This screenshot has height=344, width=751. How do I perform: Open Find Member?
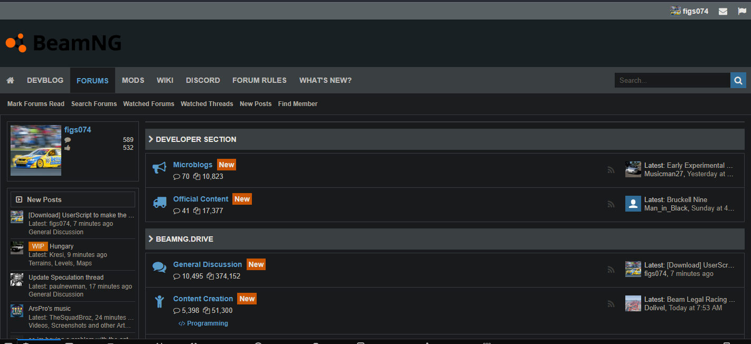click(x=298, y=104)
